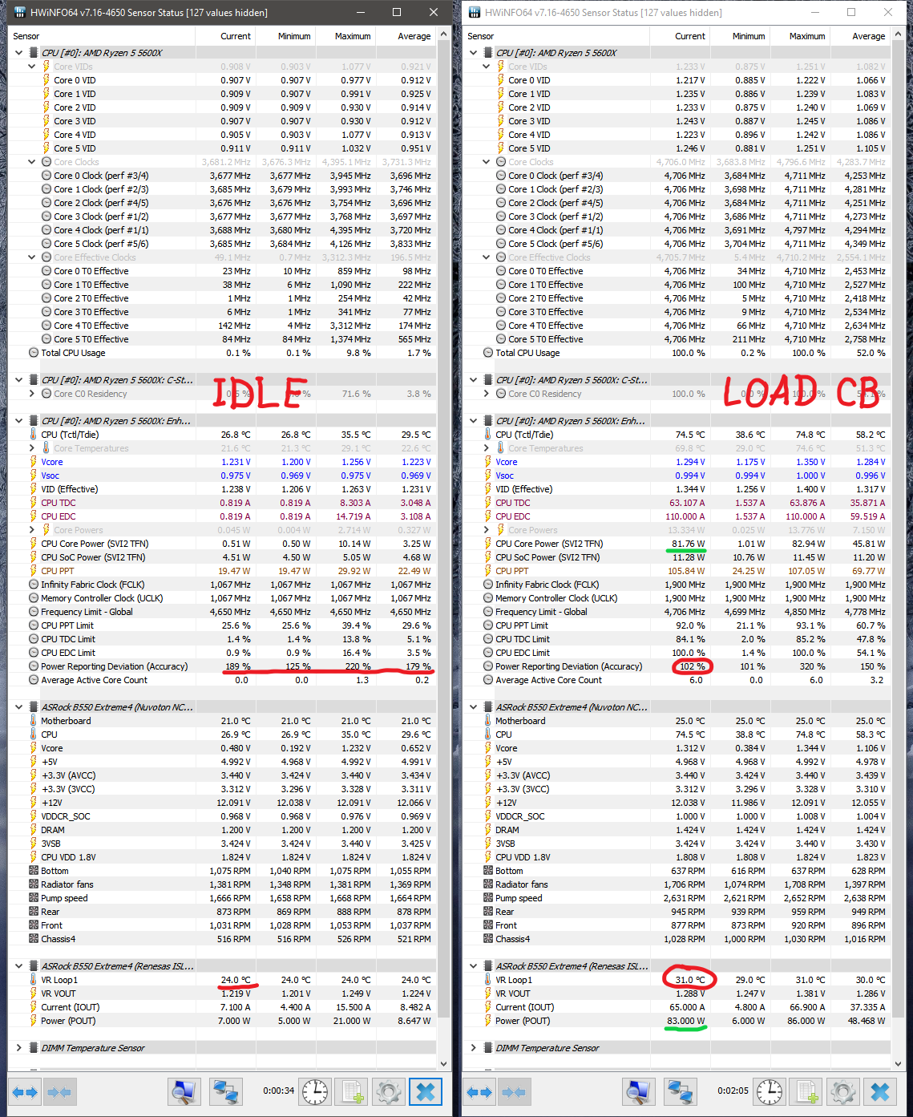Open remote network monitoring icon in left window

226,1091
